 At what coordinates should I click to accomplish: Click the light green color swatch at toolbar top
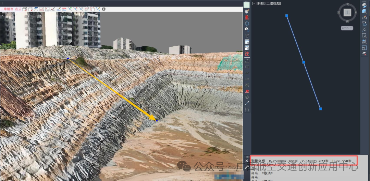click(247, 5)
